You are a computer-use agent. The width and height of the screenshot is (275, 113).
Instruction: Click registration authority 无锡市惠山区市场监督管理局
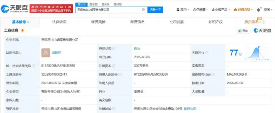(x=61, y=109)
